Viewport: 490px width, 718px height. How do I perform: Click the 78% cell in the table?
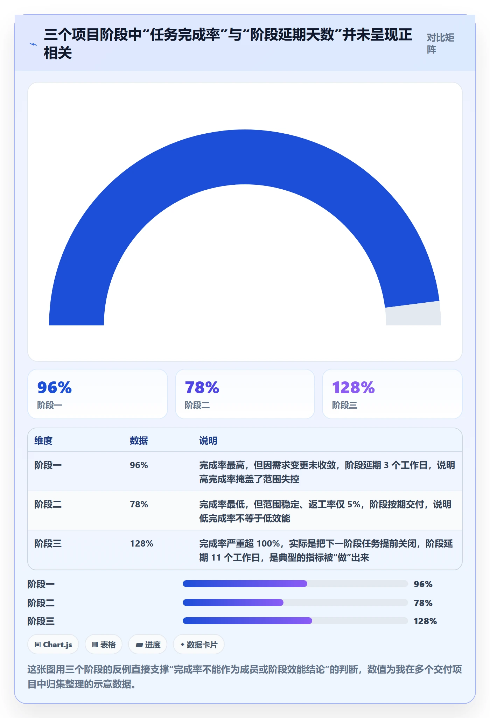(x=139, y=504)
